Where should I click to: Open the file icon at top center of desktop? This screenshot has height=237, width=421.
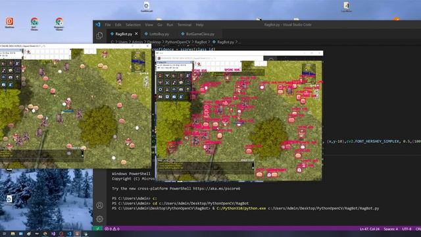point(146,7)
